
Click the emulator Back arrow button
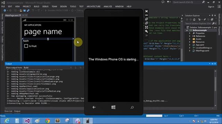[94, 107]
